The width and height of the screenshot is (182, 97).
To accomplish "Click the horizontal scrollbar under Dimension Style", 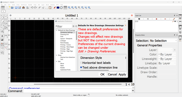I will coord(94,70).
